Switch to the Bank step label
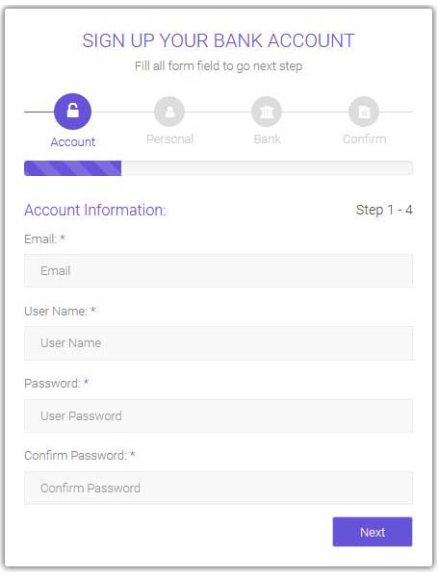Screen dimensions: 438x577 [267, 139]
